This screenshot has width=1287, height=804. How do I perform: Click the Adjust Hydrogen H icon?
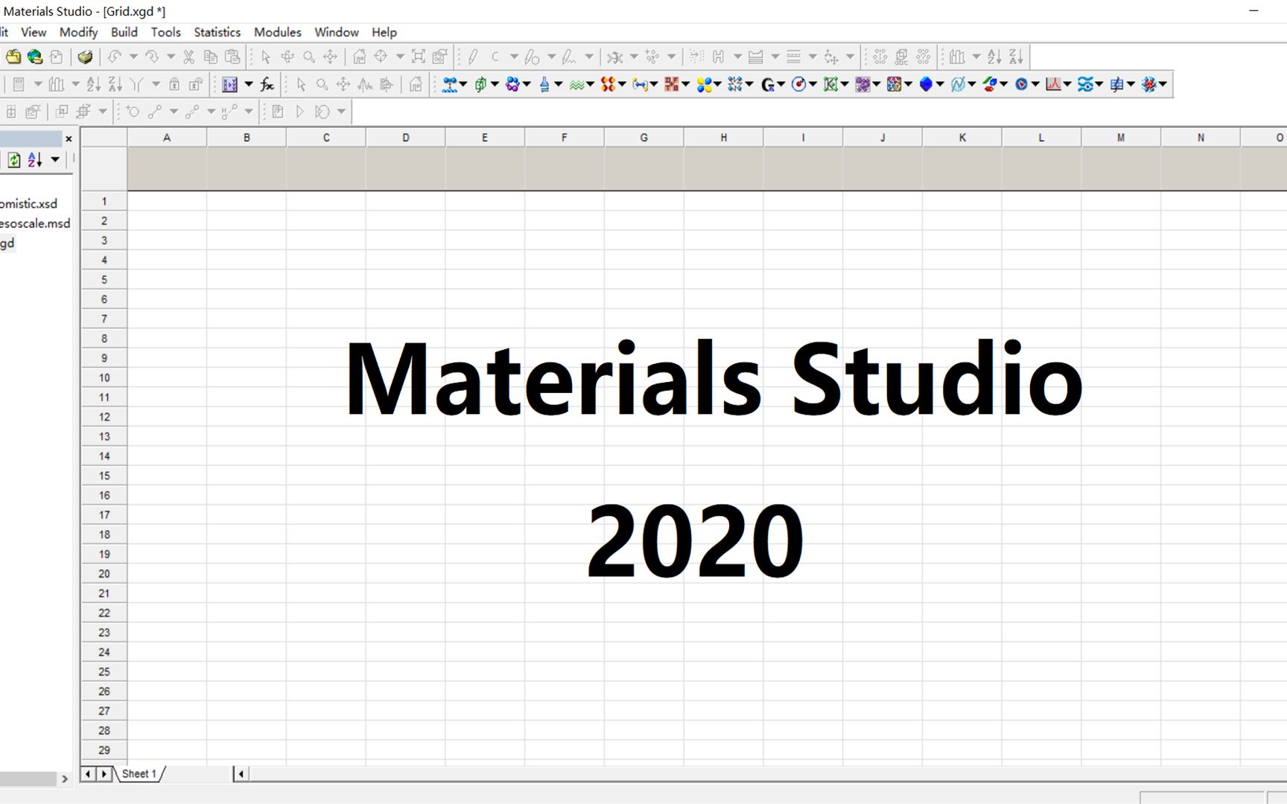point(718,57)
